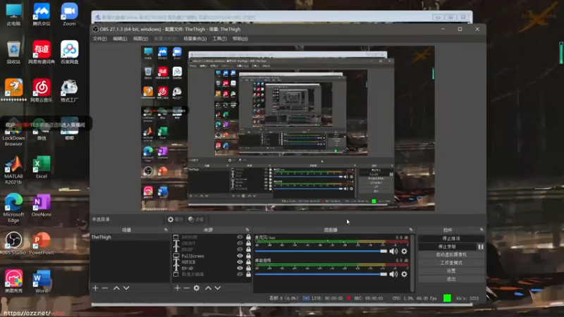Move the source up in the list
The image size is (564, 317).
coord(208,288)
